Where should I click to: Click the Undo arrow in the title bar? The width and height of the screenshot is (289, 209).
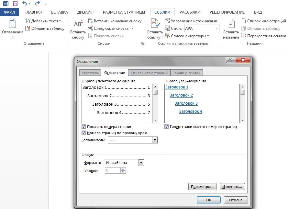(x=25, y=4)
